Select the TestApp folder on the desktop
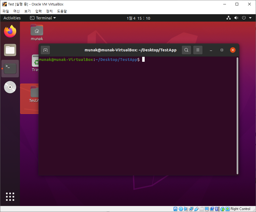 pyautogui.click(x=34, y=95)
